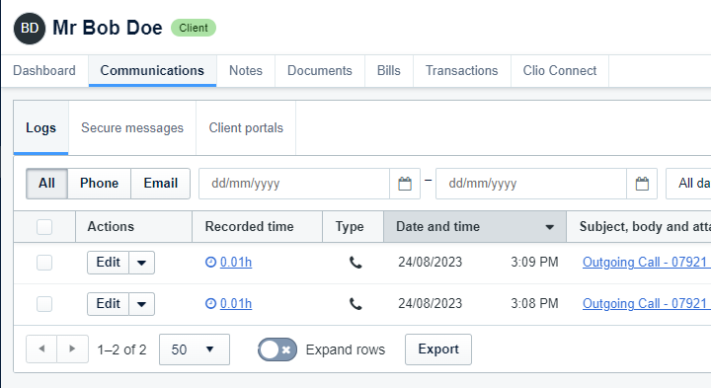Viewport: 711px width, 388px height.
Task: Tick the select-all header checkbox
Action: coord(44,227)
